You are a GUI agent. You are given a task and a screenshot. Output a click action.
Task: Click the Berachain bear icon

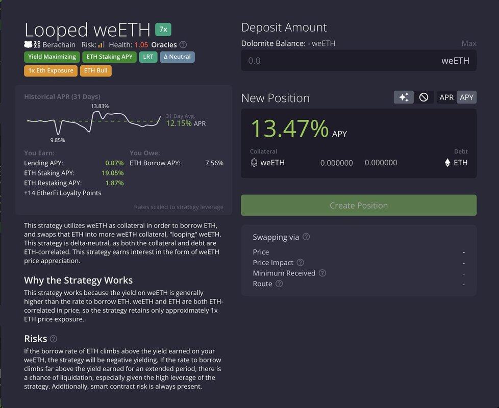(x=28, y=45)
